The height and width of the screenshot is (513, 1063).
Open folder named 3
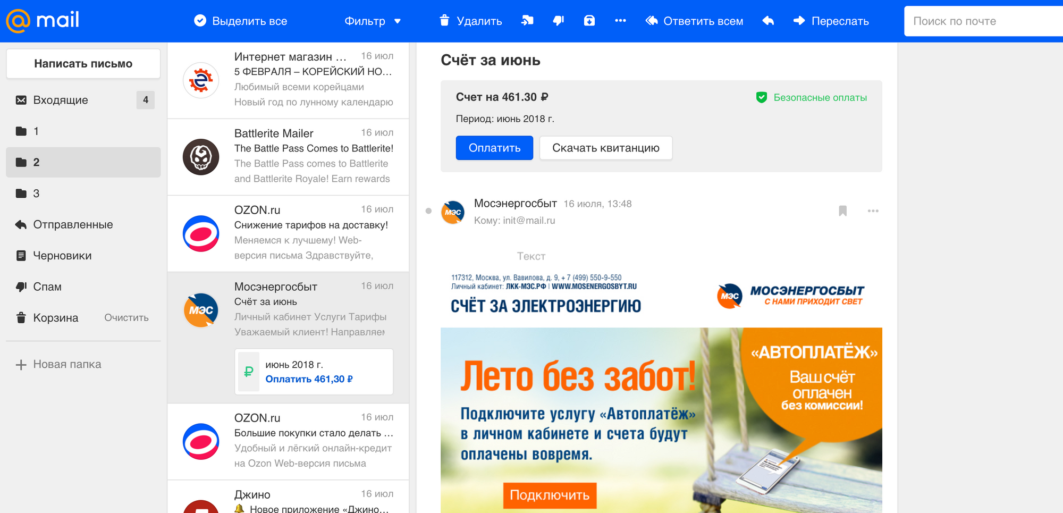click(x=83, y=194)
